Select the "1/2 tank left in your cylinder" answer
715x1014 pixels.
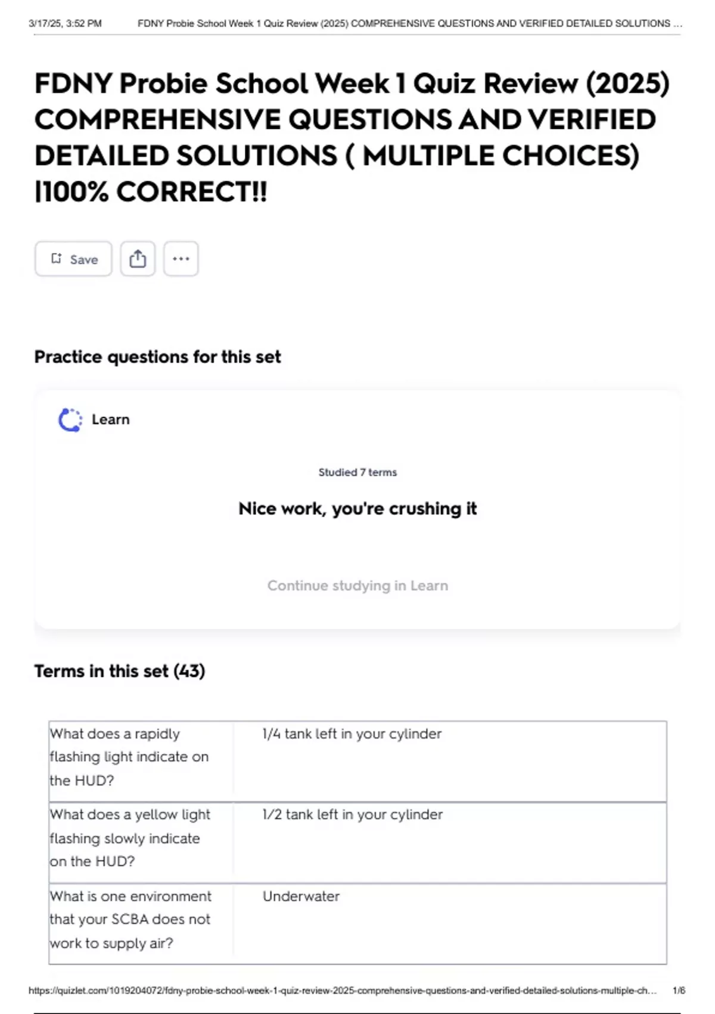[353, 815]
